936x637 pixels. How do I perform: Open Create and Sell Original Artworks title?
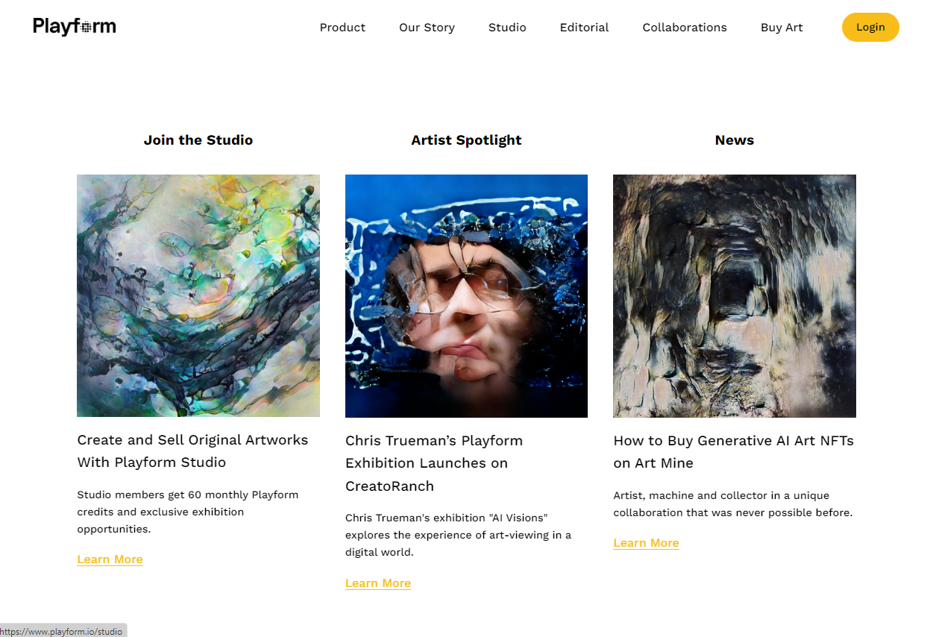coord(192,451)
